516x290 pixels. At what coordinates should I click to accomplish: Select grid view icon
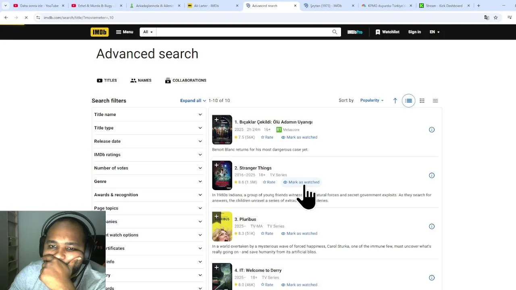[x=422, y=101]
